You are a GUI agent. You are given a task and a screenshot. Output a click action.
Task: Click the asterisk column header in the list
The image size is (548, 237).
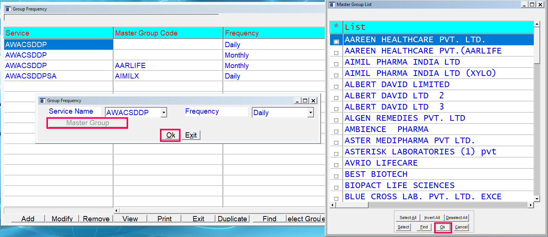pyautogui.click(x=336, y=27)
